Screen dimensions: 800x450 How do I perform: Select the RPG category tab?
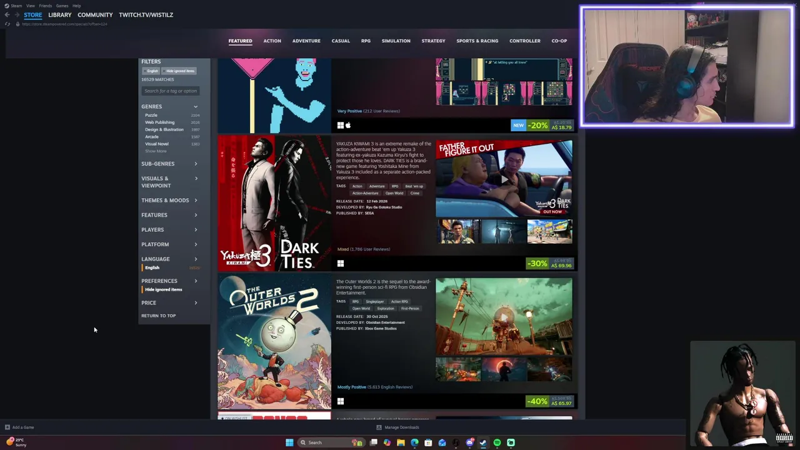click(366, 41)
